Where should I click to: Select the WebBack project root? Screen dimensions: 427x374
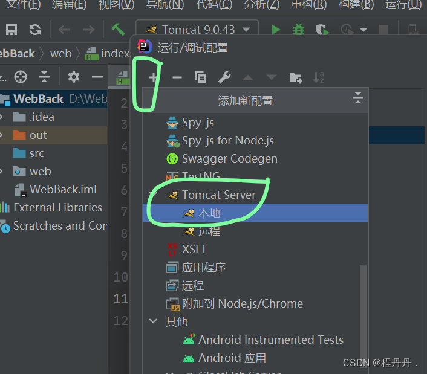(x=54, y=98)
